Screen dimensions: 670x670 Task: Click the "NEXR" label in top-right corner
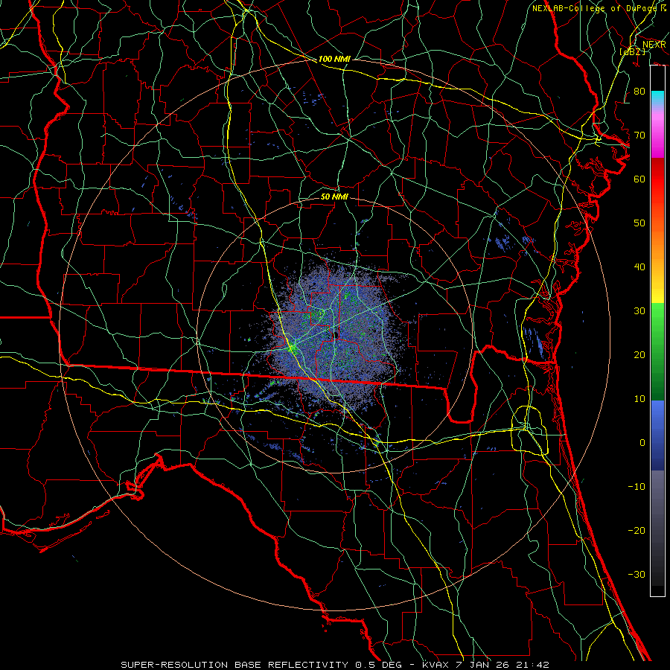pos(654,45)
